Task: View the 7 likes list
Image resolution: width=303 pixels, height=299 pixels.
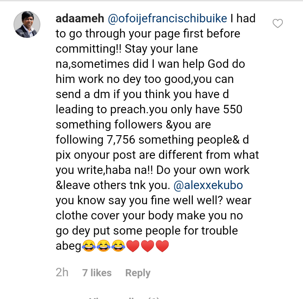Action: pyautogui.click(x=97, y=273)
